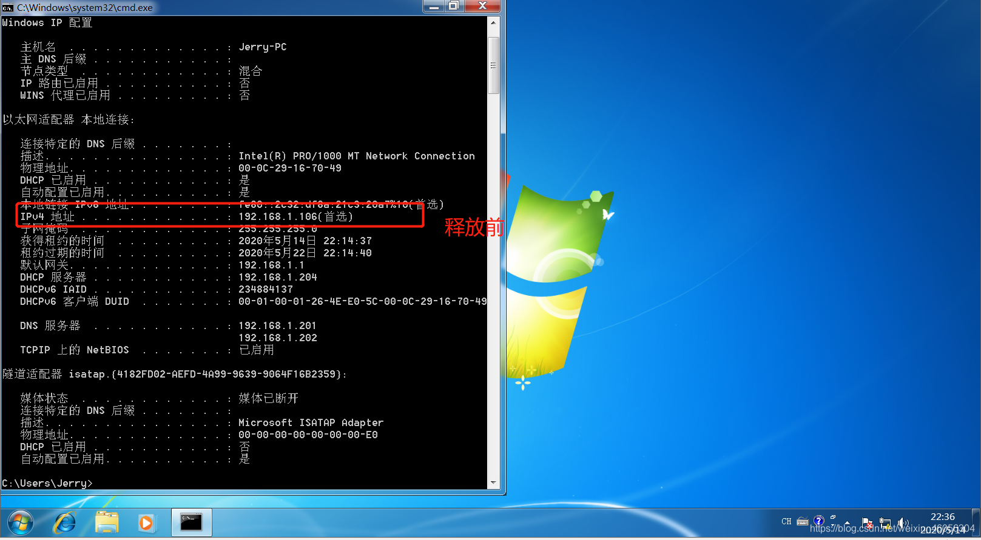Open language bar options small down arrow
This screenshot has width=981, height=540.
(833, 525)
